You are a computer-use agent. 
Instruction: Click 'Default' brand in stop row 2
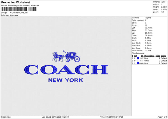point(164,61)
